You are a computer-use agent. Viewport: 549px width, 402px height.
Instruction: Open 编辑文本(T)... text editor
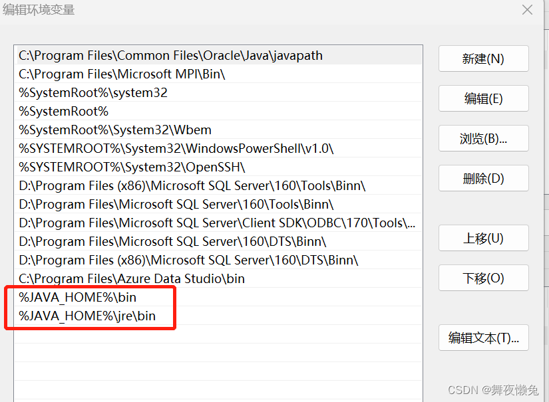[484, 338]
